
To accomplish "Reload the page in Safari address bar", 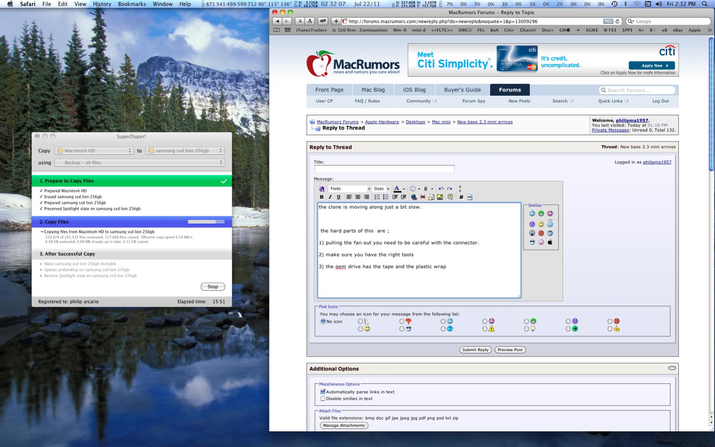I will tap(617, 21).
